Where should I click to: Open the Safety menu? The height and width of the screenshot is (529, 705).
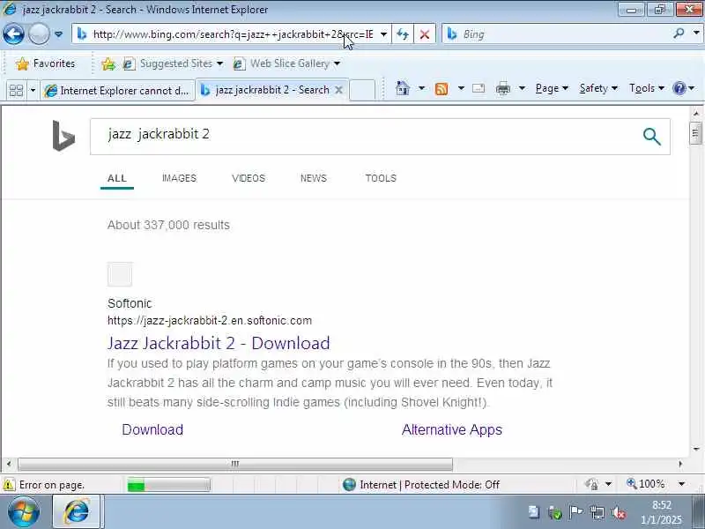click(x=598, y=88)
